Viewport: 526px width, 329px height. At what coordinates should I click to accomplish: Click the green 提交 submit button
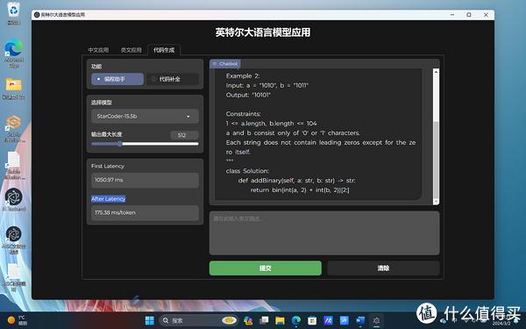pyautogui.click(x=266, y=268)
